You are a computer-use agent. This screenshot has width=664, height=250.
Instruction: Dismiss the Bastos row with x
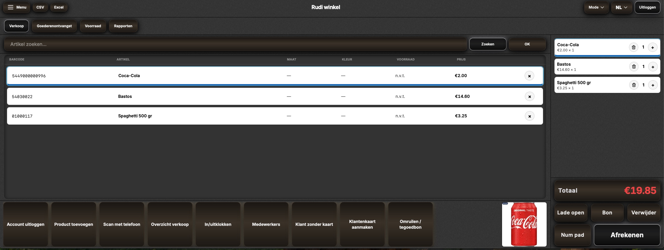pyautogui.click(x=530, y=97)
